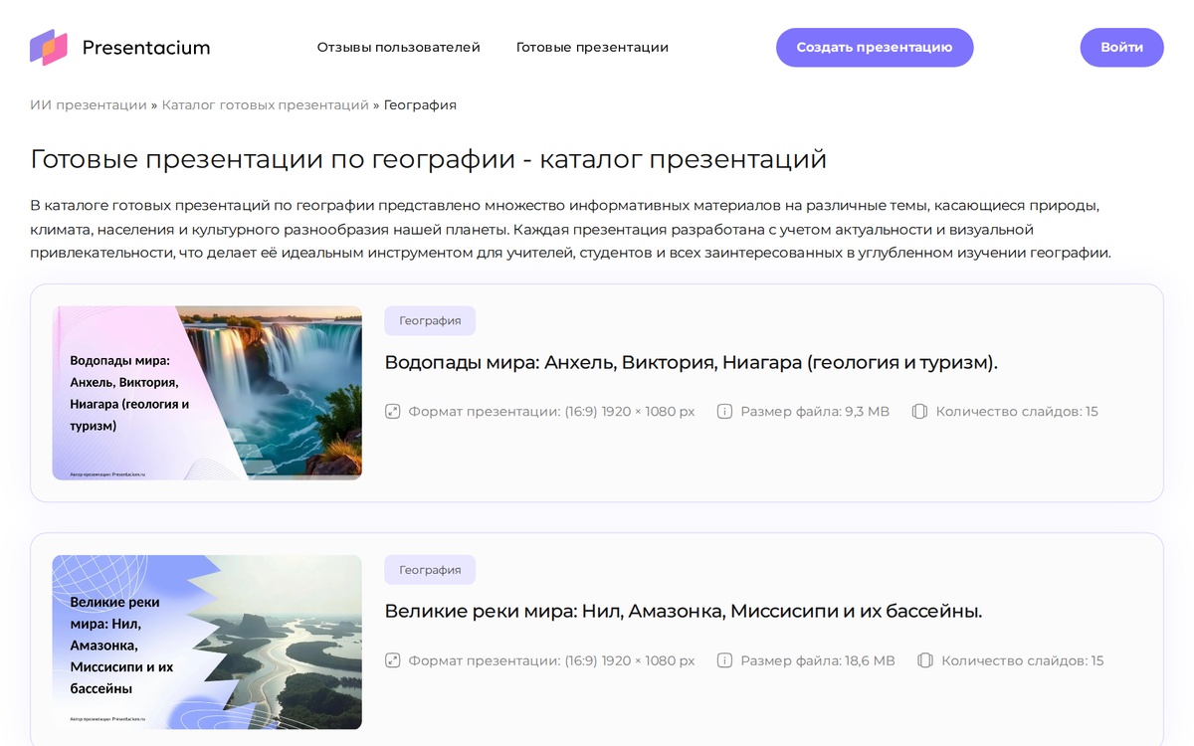1194x746 pixels.
Task: Click the page heading Готовые презентации по географии
Action: pos(429,159)
